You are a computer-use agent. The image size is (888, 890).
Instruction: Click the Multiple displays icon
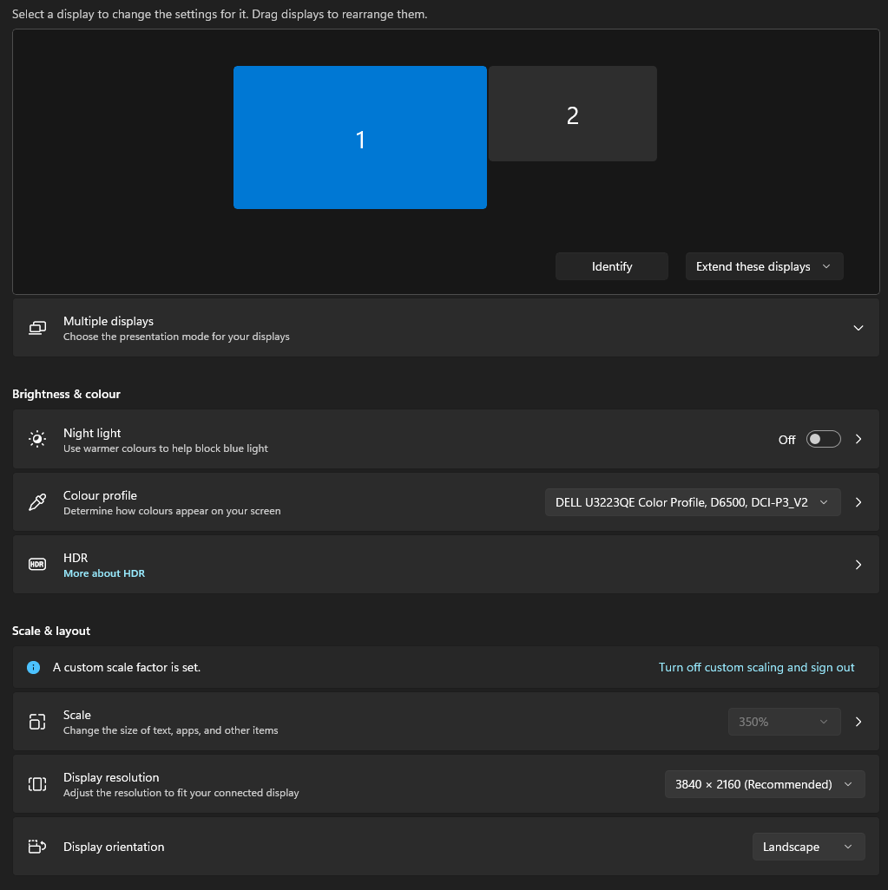37,328
